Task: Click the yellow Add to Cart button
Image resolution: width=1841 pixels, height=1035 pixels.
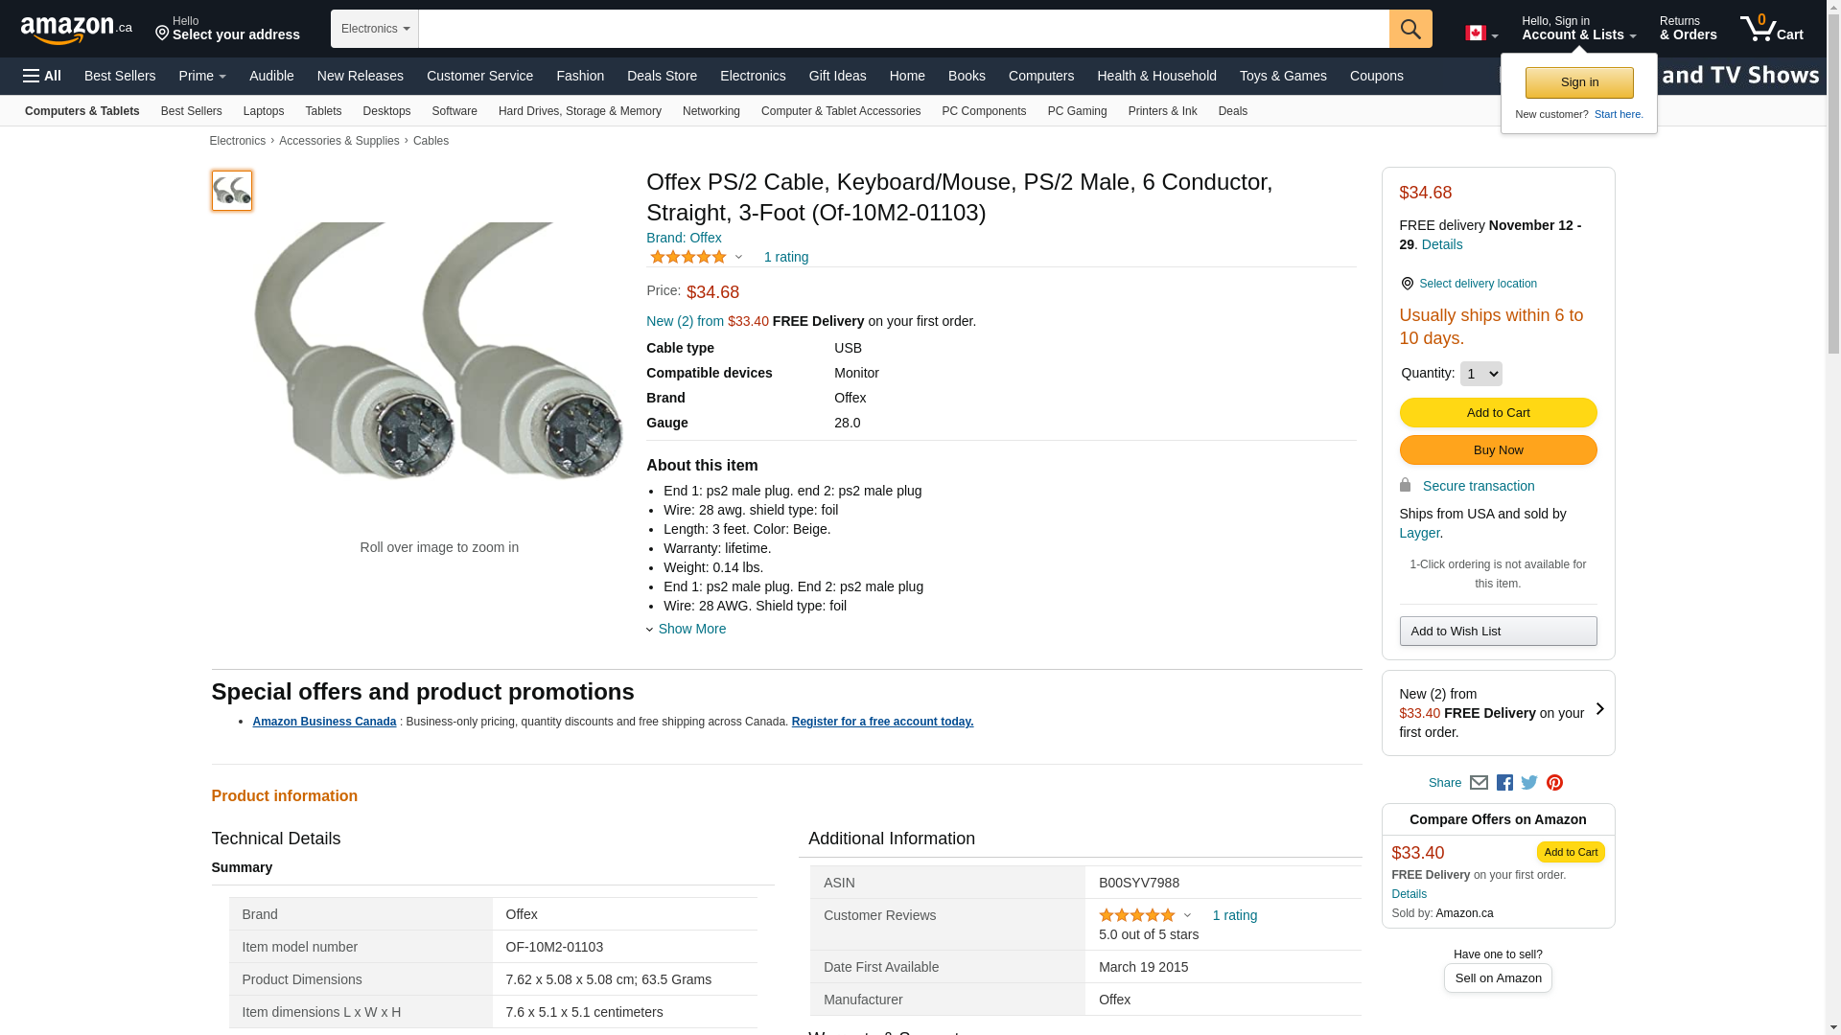Action: click(1498, 413)
